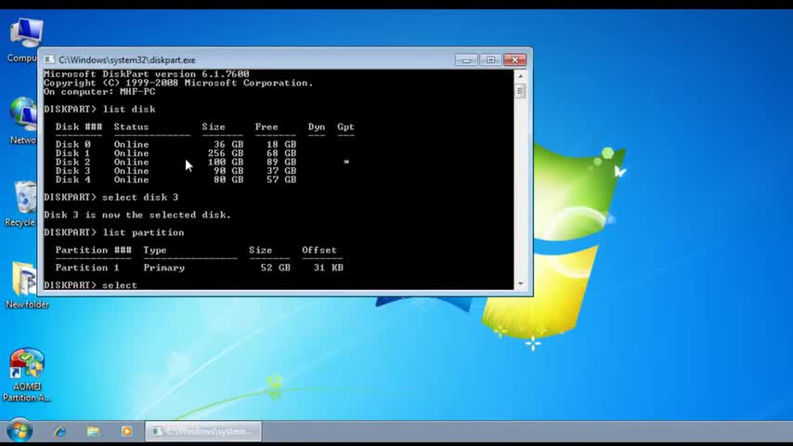This screenshot has width=793, height=446.
Task: Click the '100 GB' size value
Action: point(226,162)
